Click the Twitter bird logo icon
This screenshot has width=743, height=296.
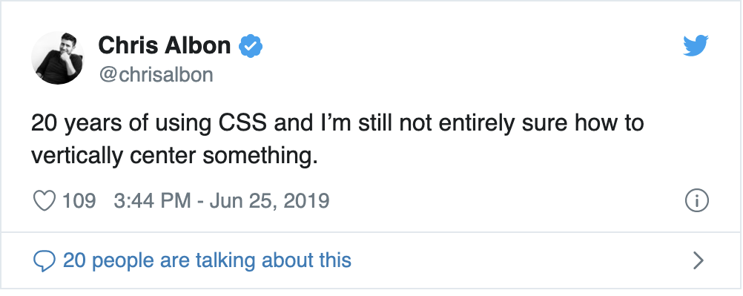click(696, 45)
